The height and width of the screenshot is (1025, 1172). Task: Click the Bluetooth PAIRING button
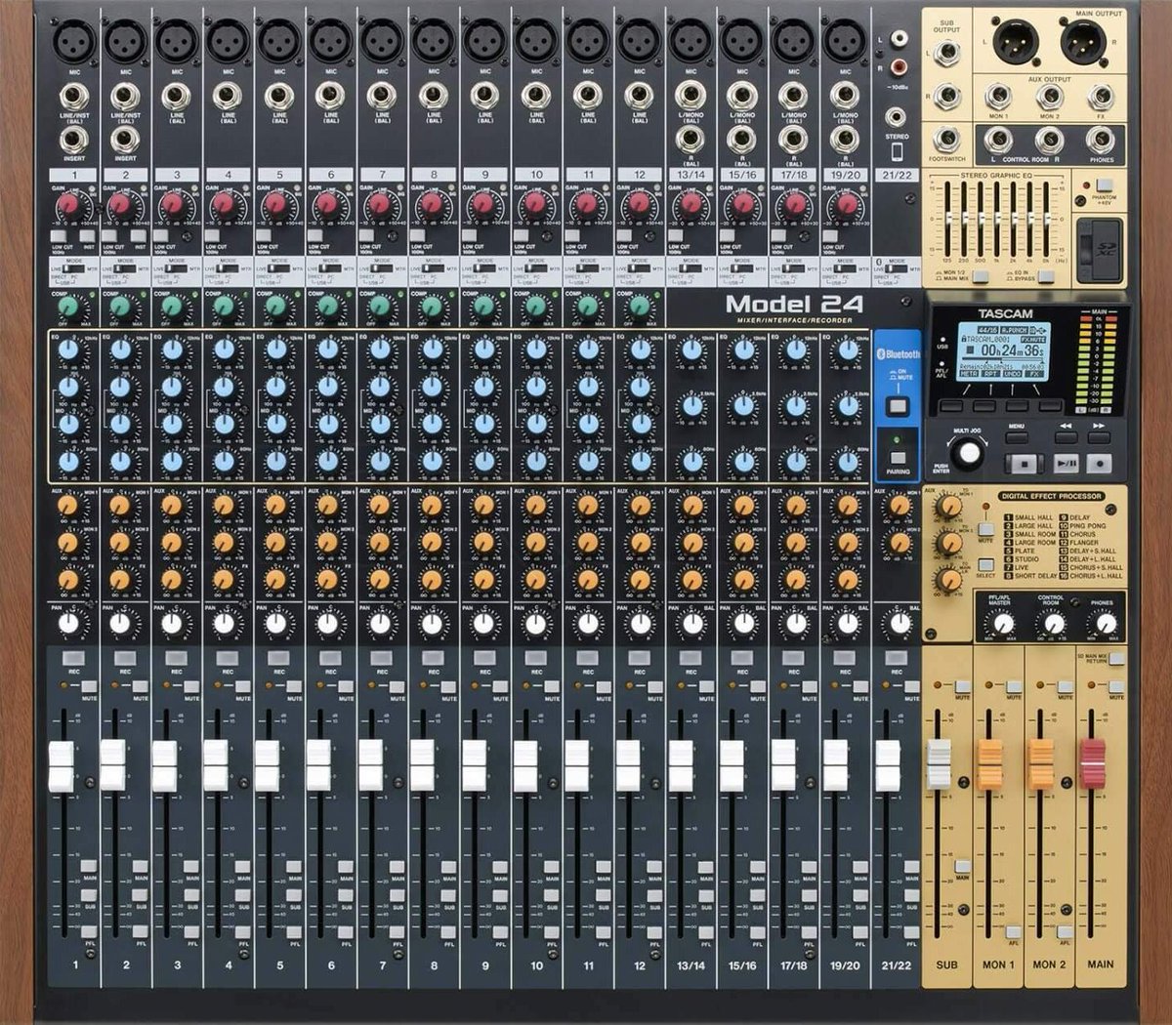898,457
